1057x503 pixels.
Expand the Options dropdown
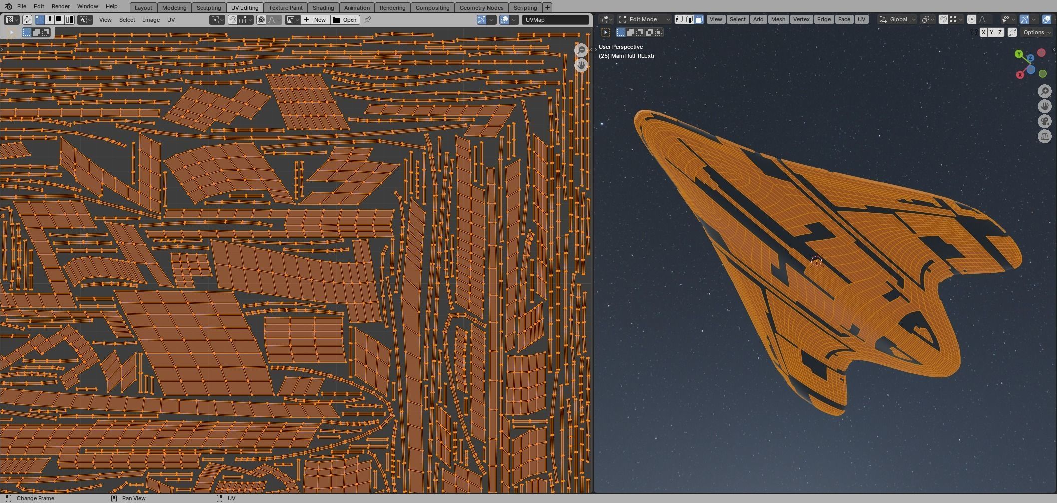coord(1036,32)
